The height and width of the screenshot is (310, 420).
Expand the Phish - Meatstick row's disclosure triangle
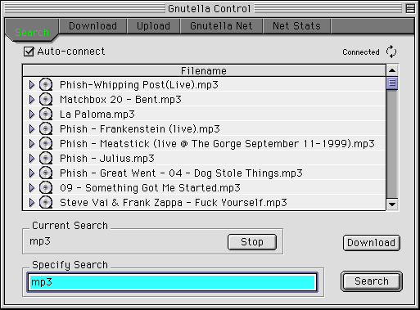point(32,144)
